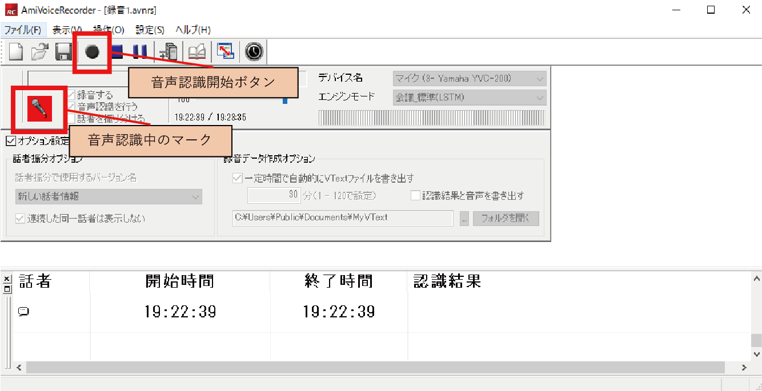Click the MyVText output folder path field
Screen dimensions: 762x391
[x=343, y=218]
